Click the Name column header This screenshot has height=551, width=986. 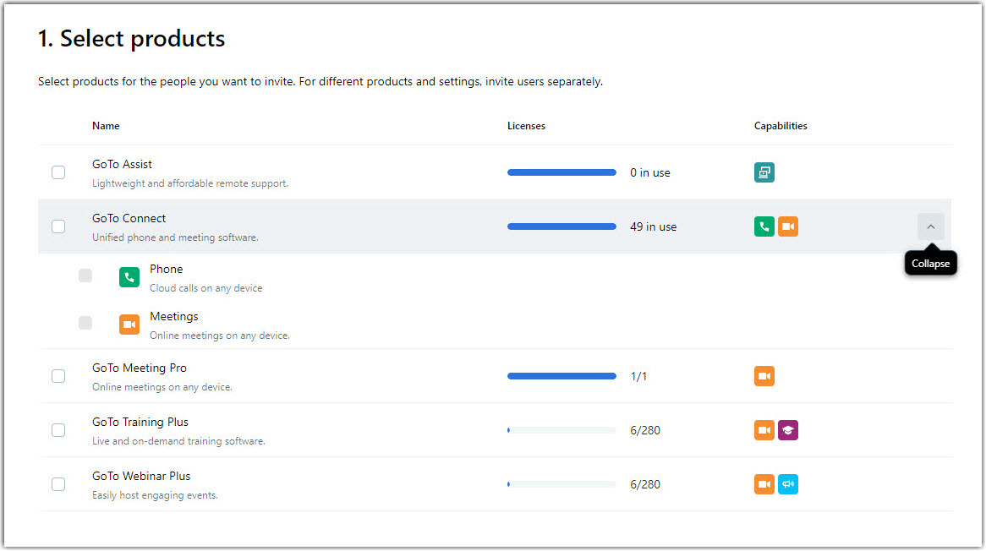click(106, 125)
